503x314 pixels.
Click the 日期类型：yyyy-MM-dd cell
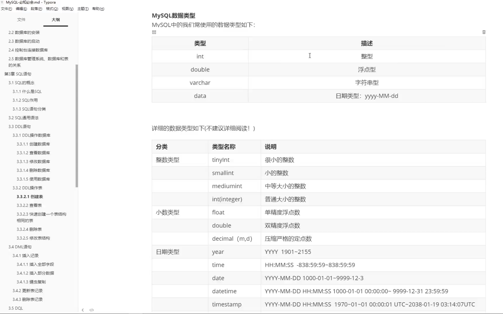pyautogui.click(x=367, y=96)
